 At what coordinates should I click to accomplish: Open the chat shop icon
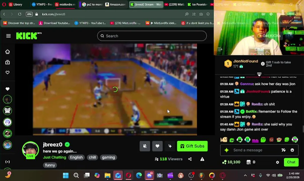click(x=248, y=162)
